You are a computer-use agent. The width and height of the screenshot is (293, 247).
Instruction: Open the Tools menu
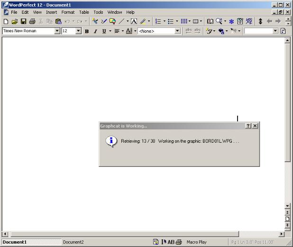pyautogui.click(x=98, y=12)
